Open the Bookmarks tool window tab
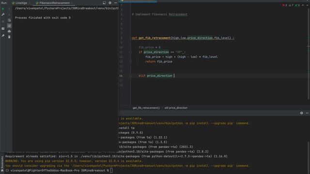 pos(2,163)
